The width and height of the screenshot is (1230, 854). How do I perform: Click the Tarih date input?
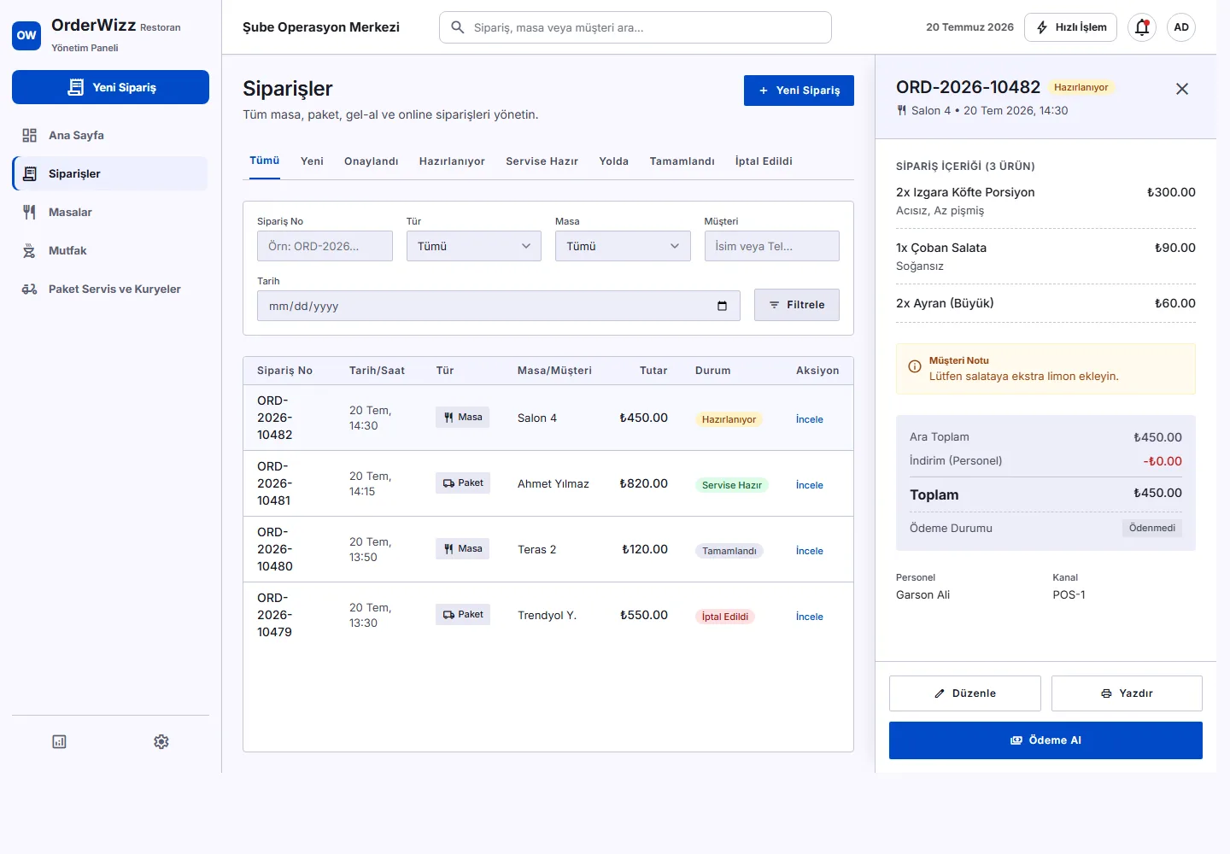click(x=499, y=306)
